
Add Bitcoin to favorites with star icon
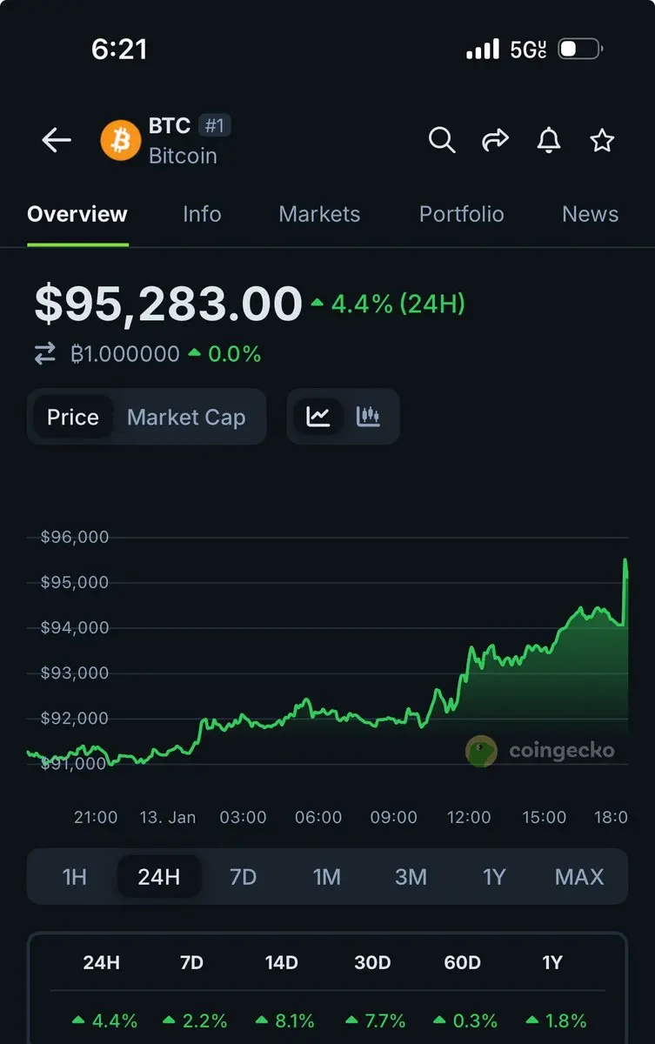tap(602, 140)
